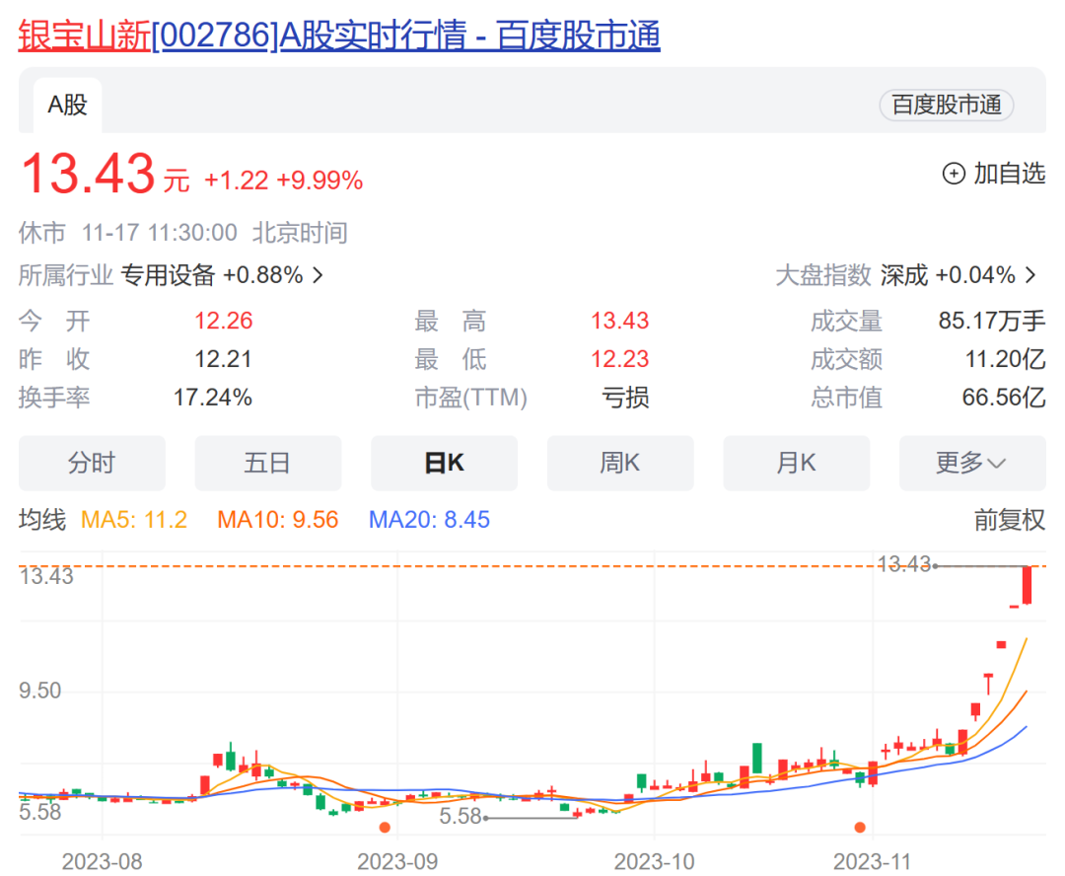Viewport: 1065px width, 876px height.
Task: Click the orange event dot near 2023-09
Action: tap(385, 827)
